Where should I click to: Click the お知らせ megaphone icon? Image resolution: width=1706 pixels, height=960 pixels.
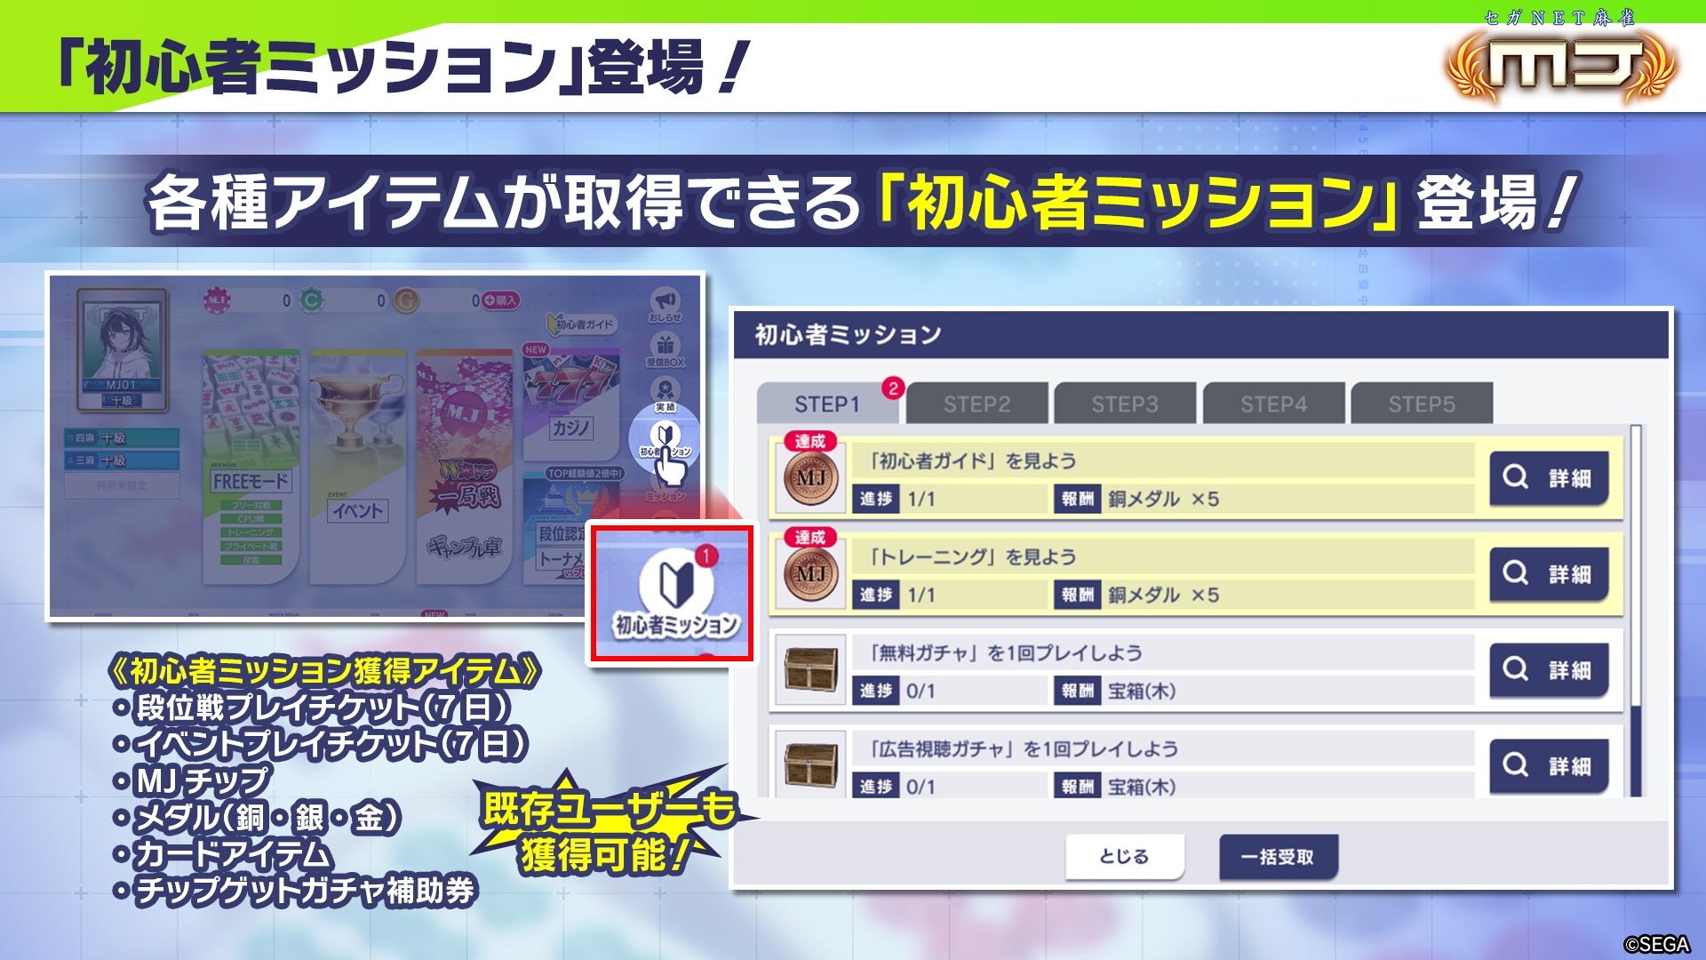pyautogui.click(x=665, y=303)
